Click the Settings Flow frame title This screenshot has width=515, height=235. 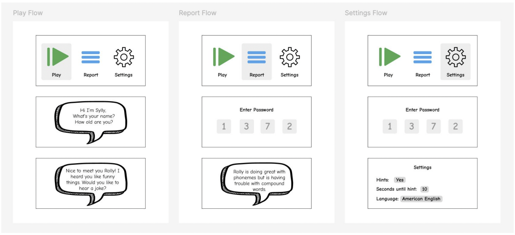366,13
